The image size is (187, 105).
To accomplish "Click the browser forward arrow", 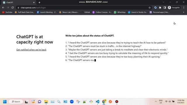I will pyautogui.click(x=8, y=8).
